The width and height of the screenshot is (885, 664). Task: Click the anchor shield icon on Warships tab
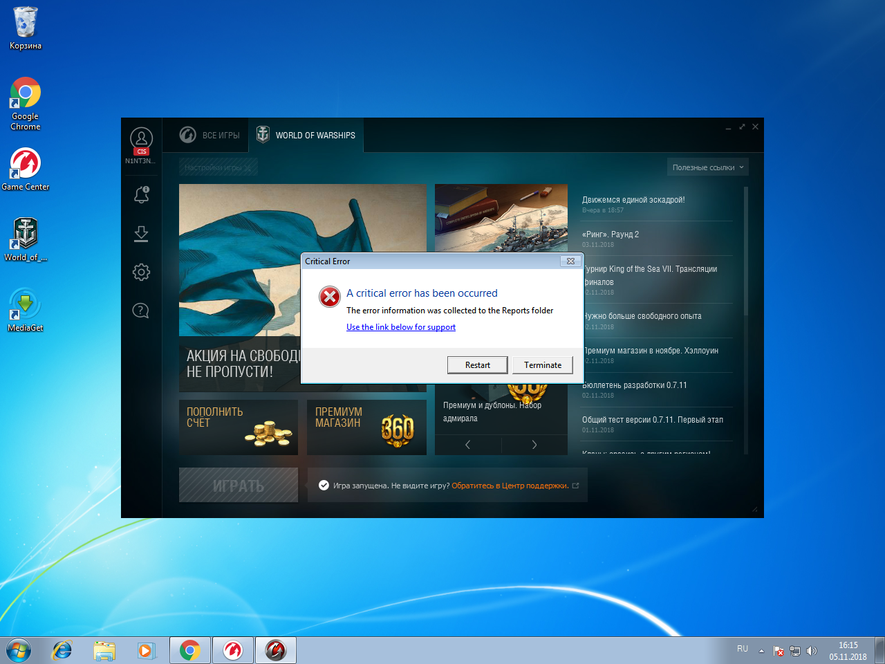pos(263,134)
